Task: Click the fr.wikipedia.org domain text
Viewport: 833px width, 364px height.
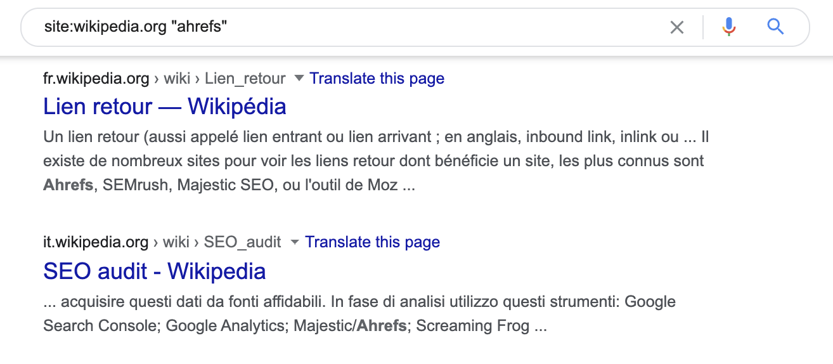Action: (96, 79)
